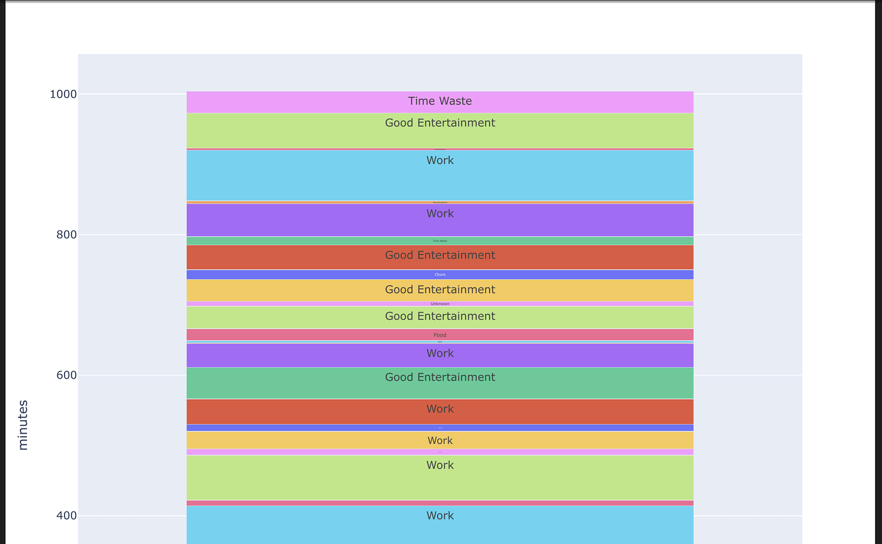This screenshot has height=544, width=882.
Task: Select the large sky blue Work segment
Action: coord(440,174)
